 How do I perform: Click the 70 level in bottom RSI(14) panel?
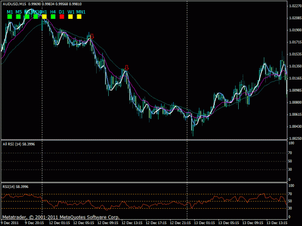(x=290, y=194)
